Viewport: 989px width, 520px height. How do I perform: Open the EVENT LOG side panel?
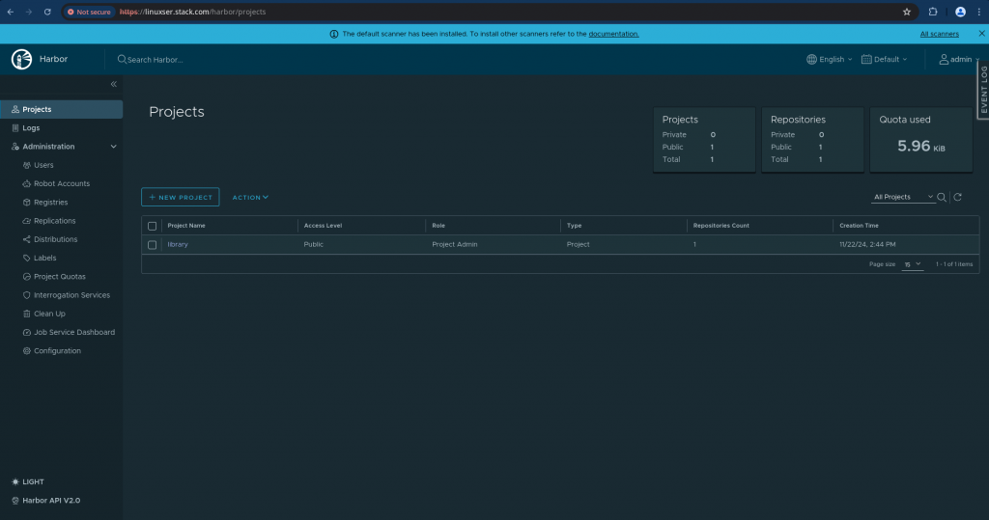point(983,90)
